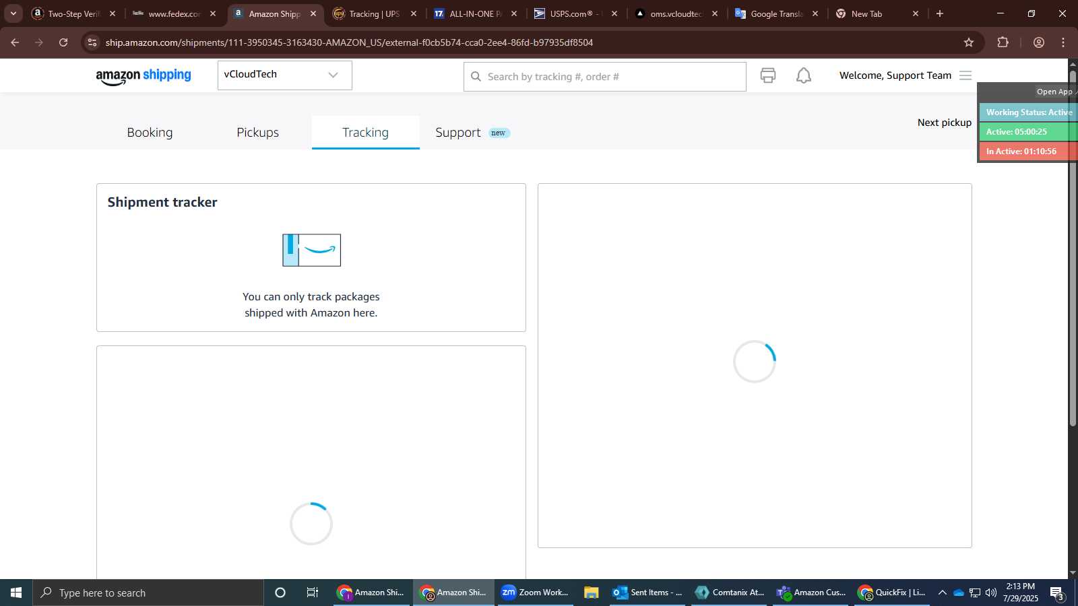
Task: Switch to Two-Step Verification browser tab
Action: (73, 13)
